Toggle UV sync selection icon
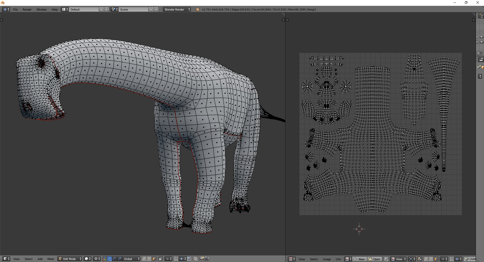Image resolution: width=484 pixels, height=262 pixels. (419, 259)
